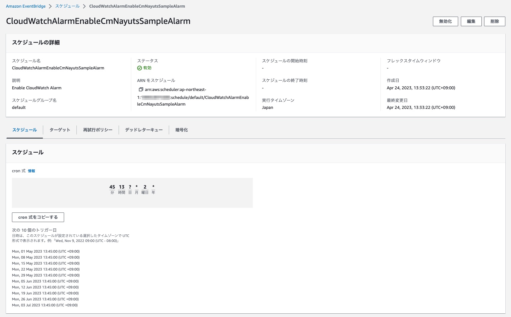The width and height of the screenshot is (511, 317).
Task: Open the schedule editor with the 編集 button
Action: pyautogui.click(x=471, y=21)
